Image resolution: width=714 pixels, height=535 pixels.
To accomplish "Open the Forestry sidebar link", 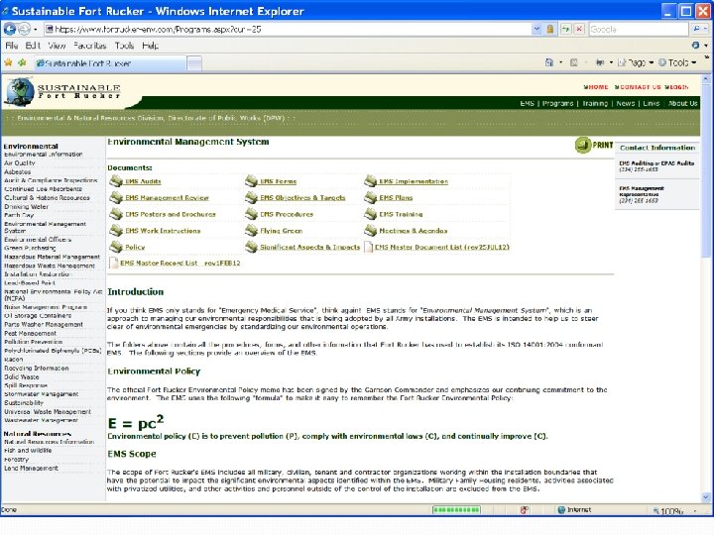I will click(x=17, y=459).
